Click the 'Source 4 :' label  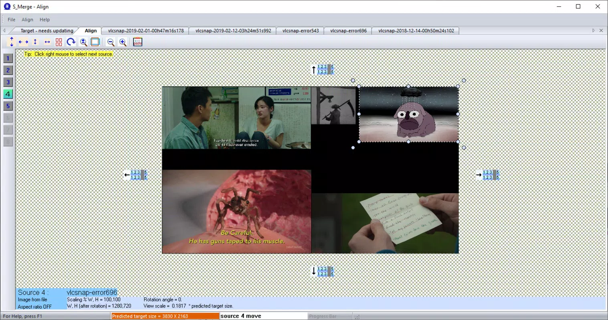tap(33, 292)
